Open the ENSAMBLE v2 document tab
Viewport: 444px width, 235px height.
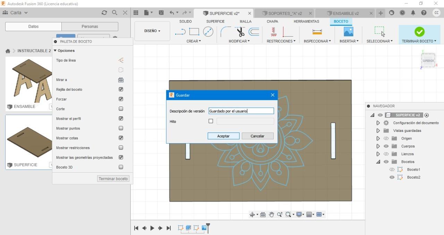[345, 13]
